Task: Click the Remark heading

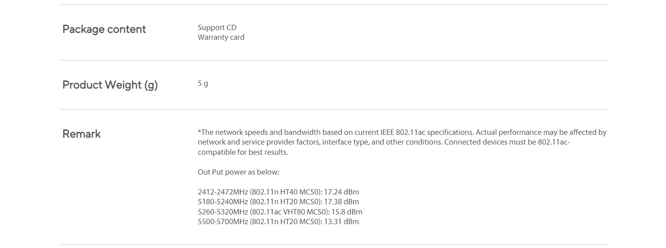Action: click(x=82, y=134)
